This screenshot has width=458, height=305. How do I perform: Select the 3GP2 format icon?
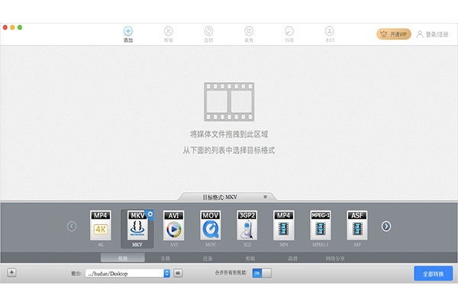247,226
